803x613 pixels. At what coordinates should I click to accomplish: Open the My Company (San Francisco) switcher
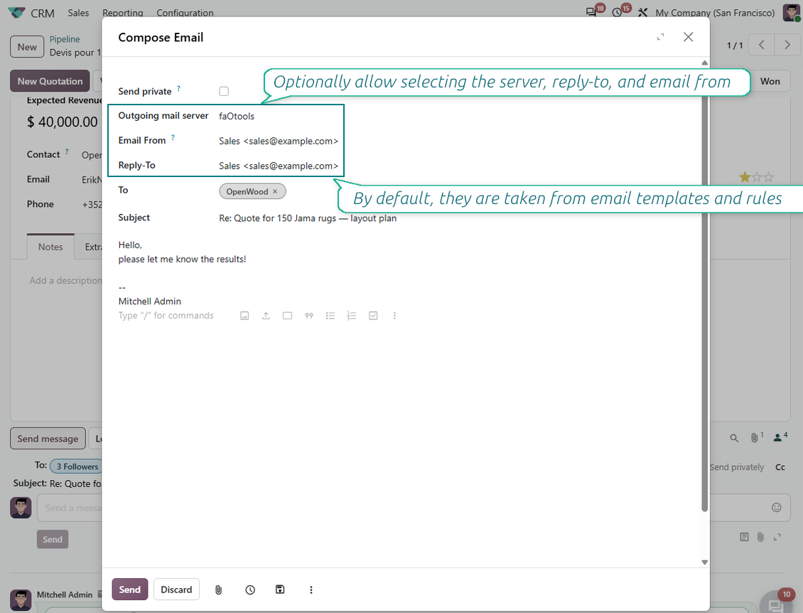715,13
